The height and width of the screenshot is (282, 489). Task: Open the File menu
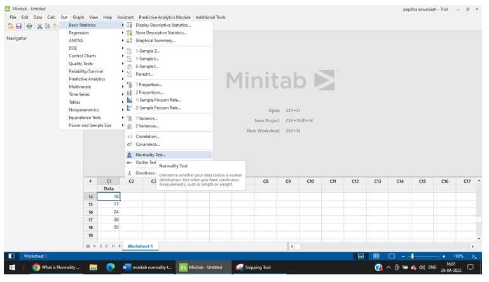tap(13, 17)
